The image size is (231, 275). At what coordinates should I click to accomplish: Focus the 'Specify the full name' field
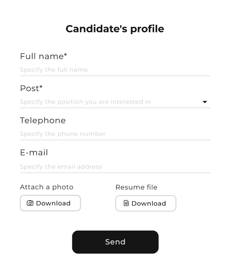pos(115,70)
